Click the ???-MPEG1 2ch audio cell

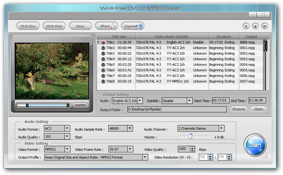[x=178, y=81]
